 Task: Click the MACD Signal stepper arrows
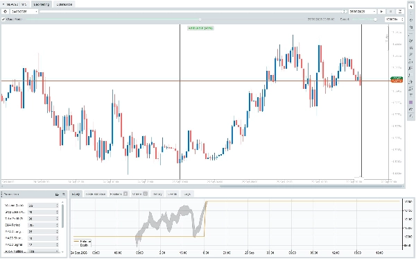click(x=57, y=244)
